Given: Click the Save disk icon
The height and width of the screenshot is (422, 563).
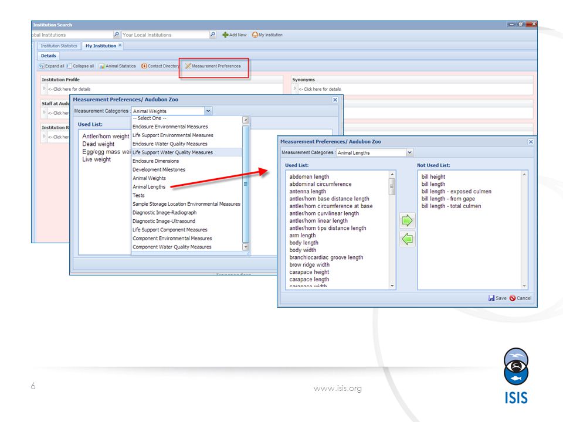Looking at the screenshot, I should point(491,298).
